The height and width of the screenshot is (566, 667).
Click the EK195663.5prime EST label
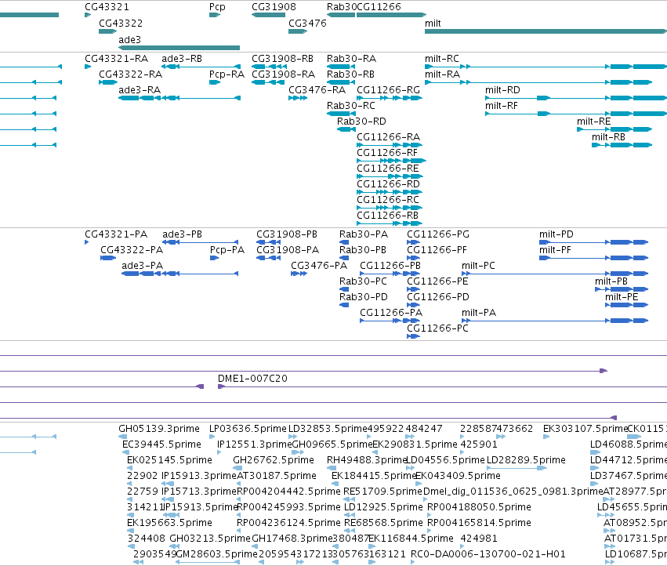170,523
